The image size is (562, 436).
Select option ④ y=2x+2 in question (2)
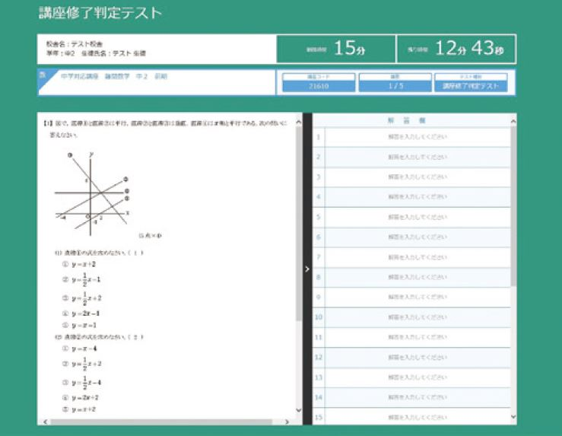pyautogui.click(x=81, y=398)
